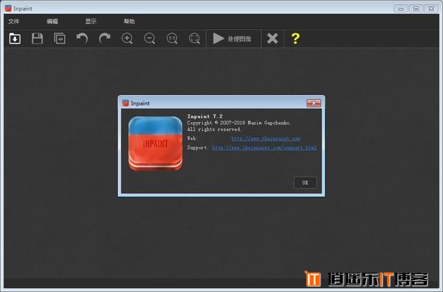The height and width of the screenshot is (292, 443).
Task: Open the Support page link
Action: click(264, 148)
